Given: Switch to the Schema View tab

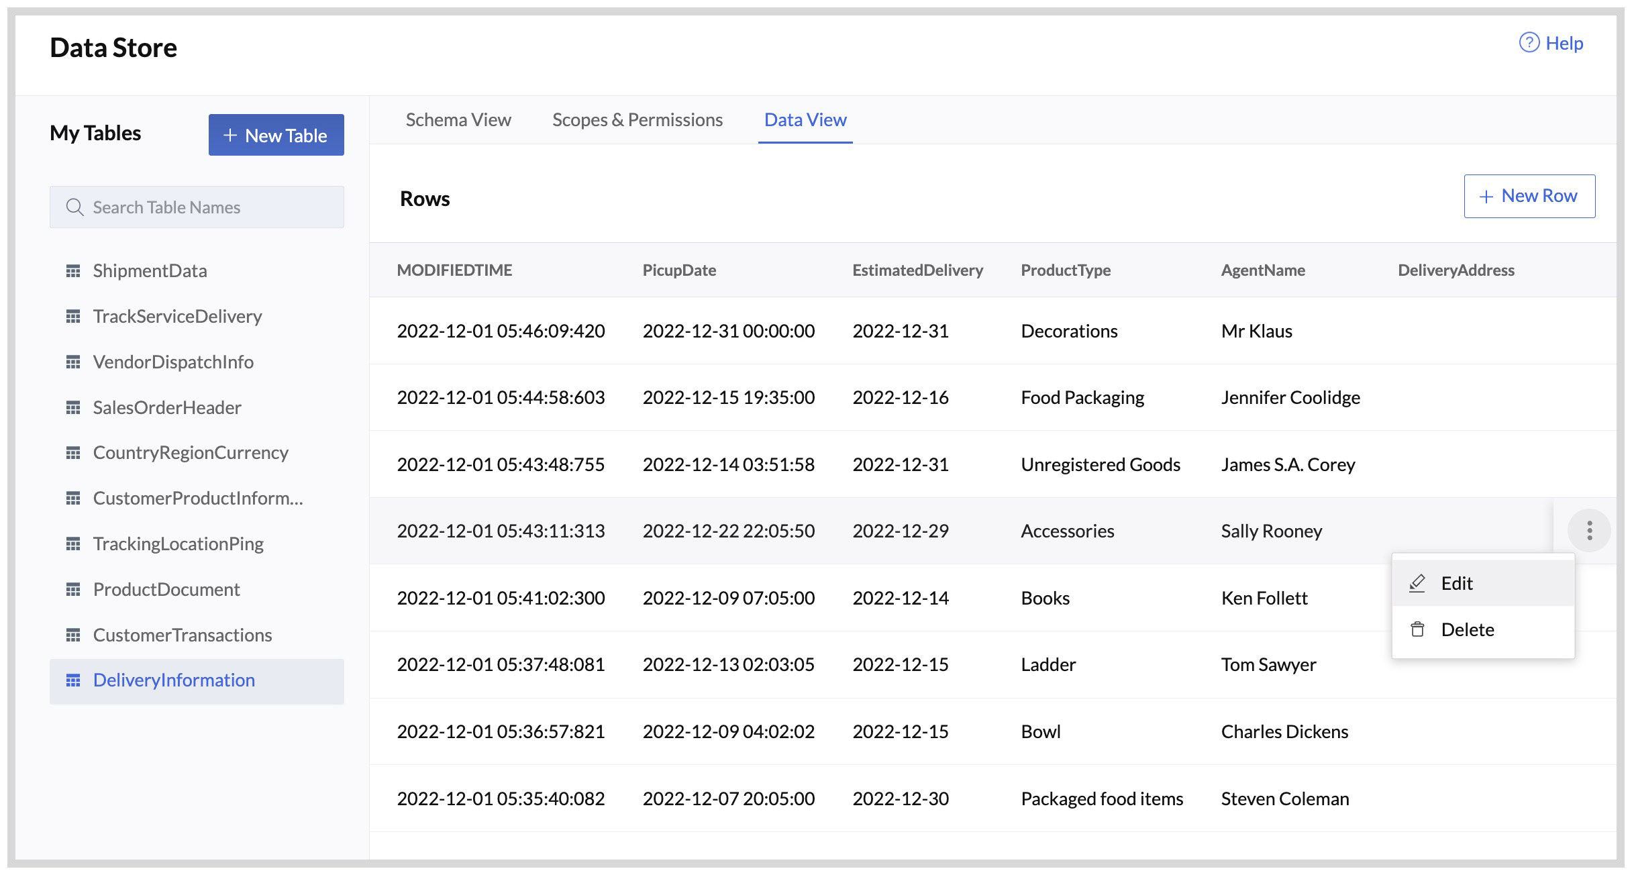Looking at the screenshot, I should coord(458,119).
